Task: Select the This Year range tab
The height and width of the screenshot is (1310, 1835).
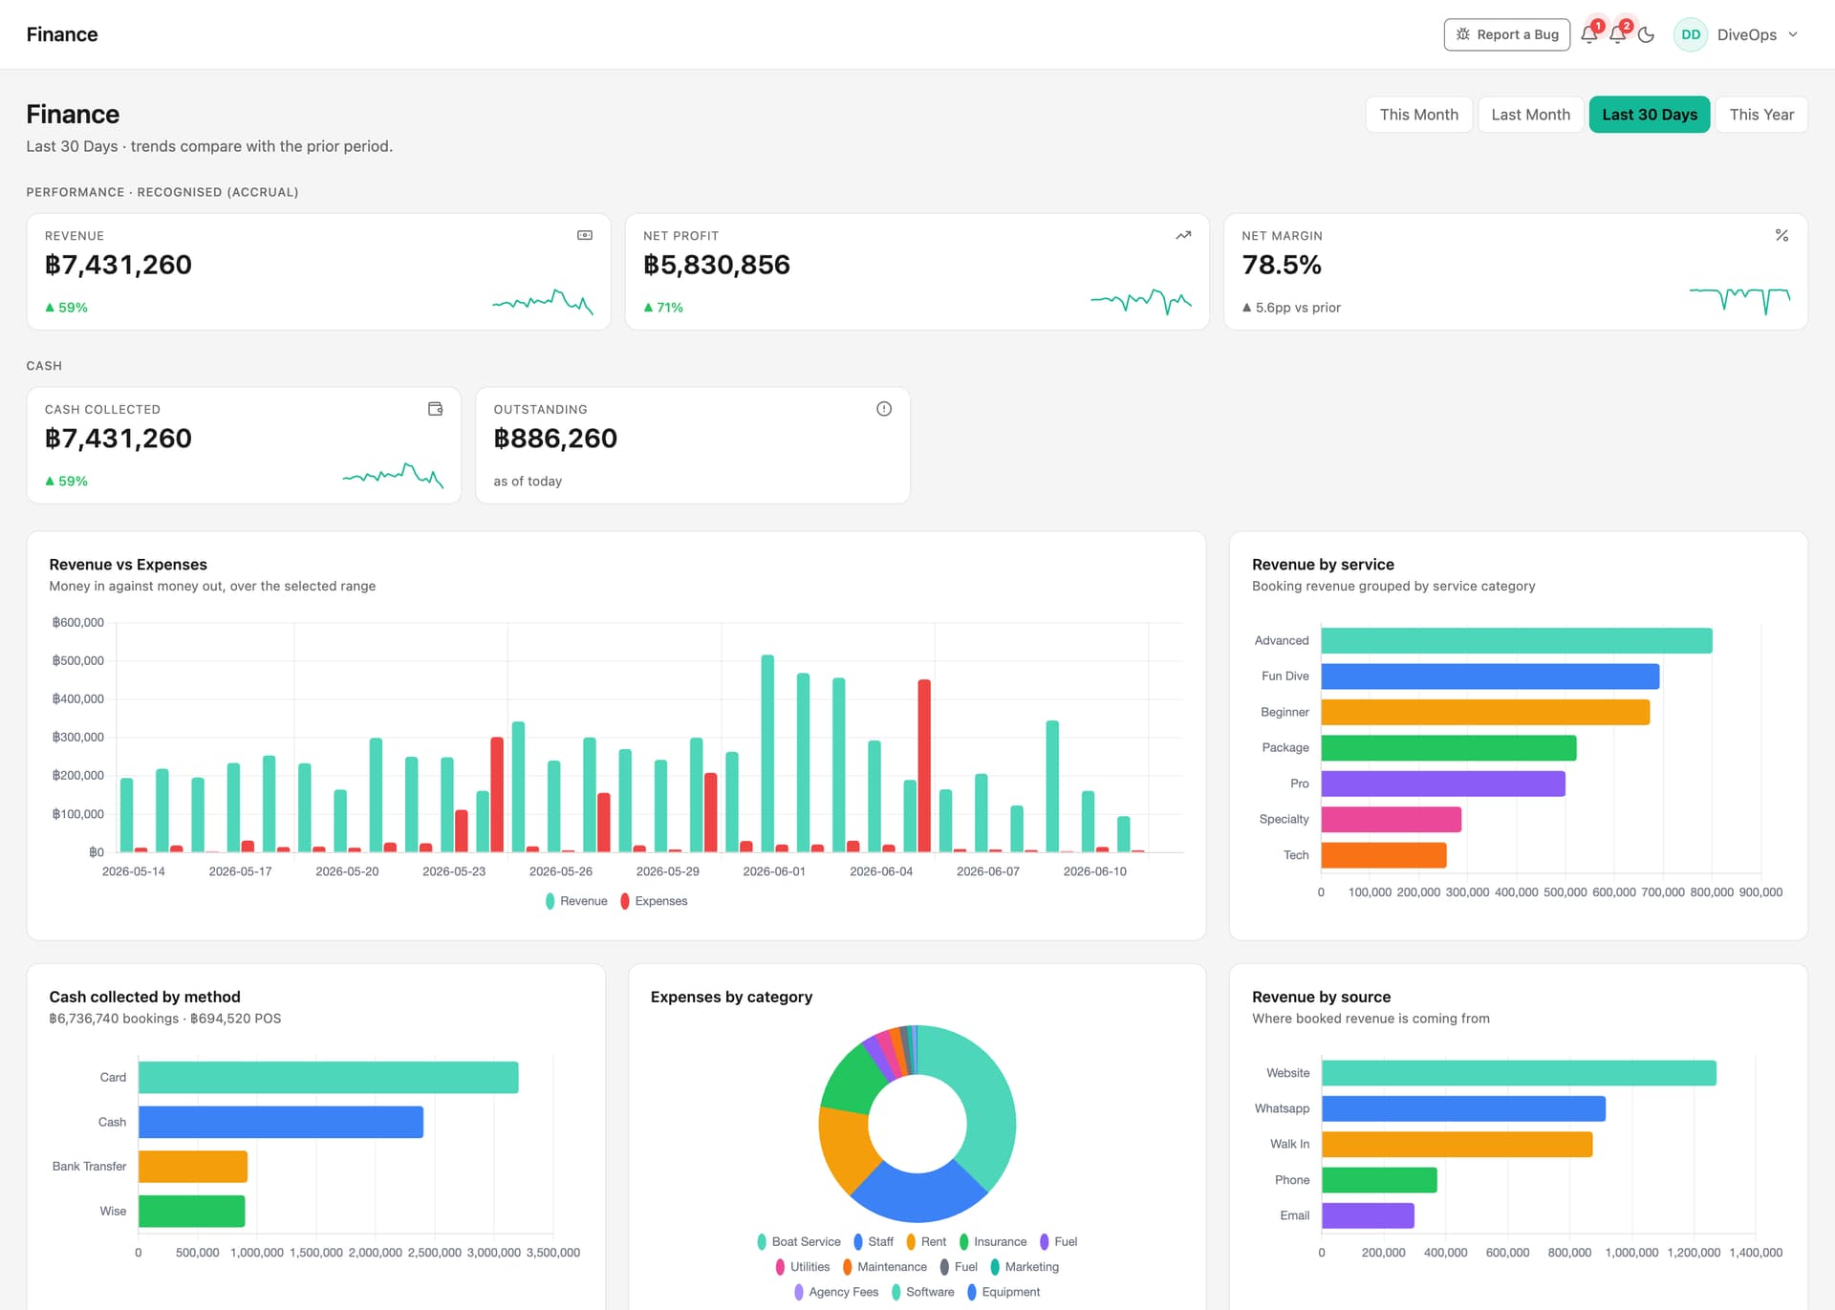Action: coord(1760,115)
